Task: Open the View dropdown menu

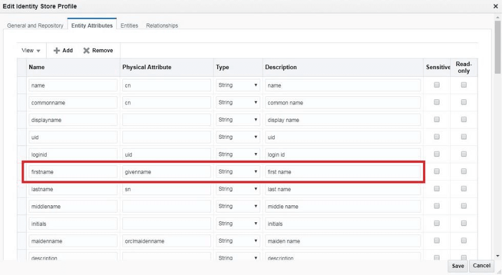Action: click(31, 50)
